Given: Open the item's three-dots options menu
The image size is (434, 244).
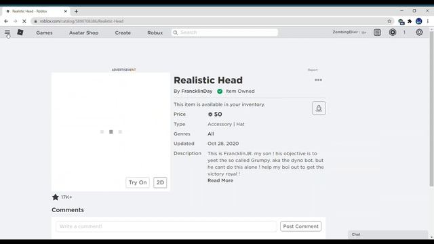Looking at the screenshot, I should [318, 80].
